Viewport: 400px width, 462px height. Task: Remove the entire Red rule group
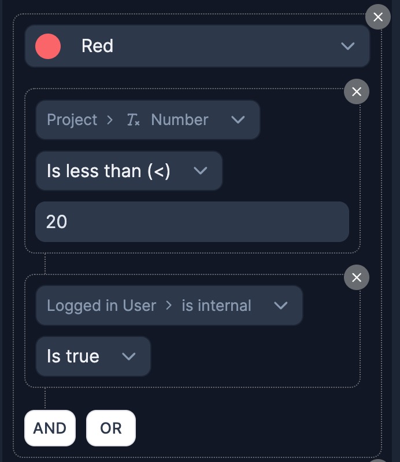378,17
